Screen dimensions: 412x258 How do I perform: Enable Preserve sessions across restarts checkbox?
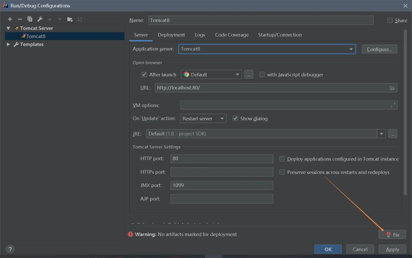(282, 172)
